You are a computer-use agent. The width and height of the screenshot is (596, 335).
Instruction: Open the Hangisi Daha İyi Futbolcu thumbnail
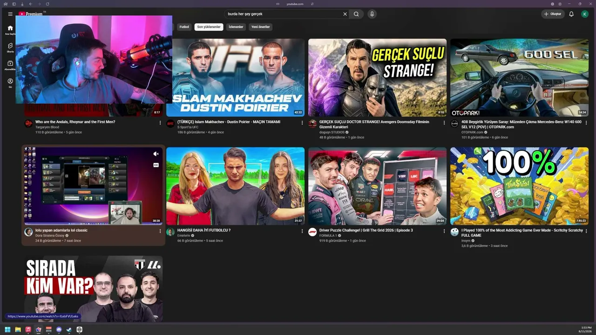pos(235,186)
